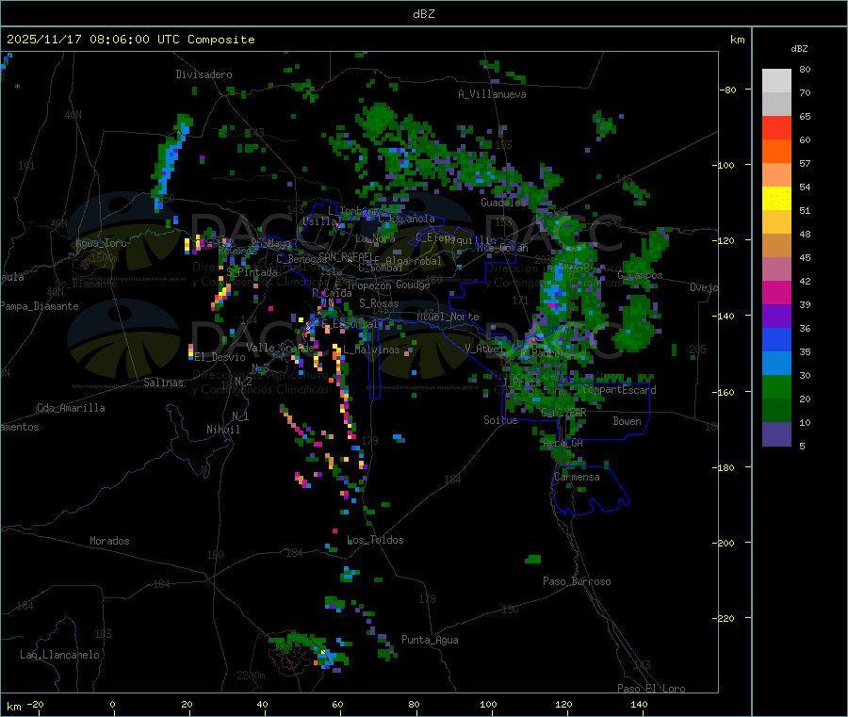
Task: Click the km unit label at the top right
Action: pyautogui.click(x=737, y=40)
